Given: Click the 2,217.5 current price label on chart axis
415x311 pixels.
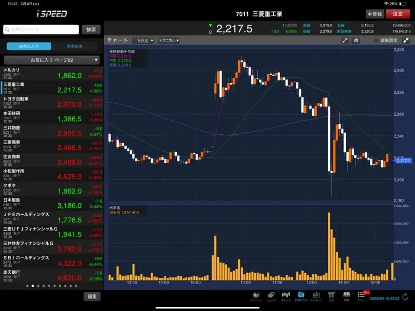Looking at the screenshot, I should 403,161.
